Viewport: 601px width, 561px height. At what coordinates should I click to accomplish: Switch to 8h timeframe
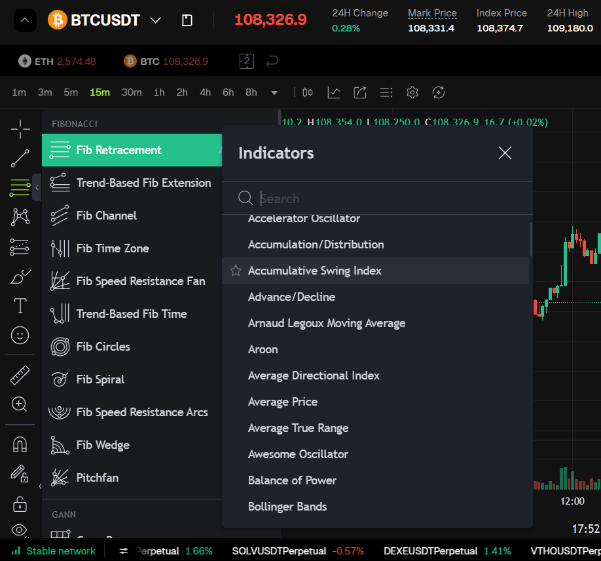click(251, 92)
